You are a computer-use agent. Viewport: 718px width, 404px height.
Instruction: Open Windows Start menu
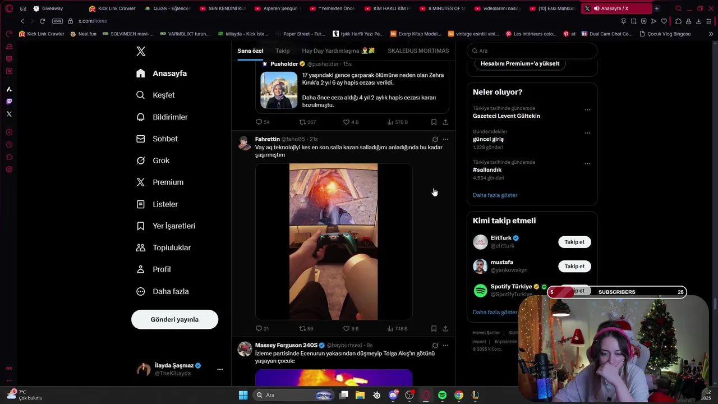243,395
